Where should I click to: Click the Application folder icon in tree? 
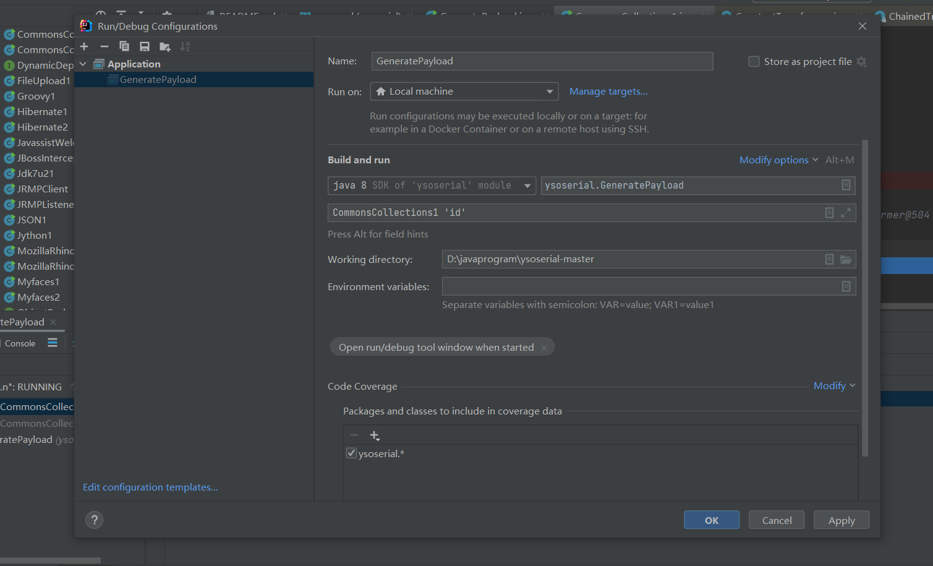click(x=99, y=64)
